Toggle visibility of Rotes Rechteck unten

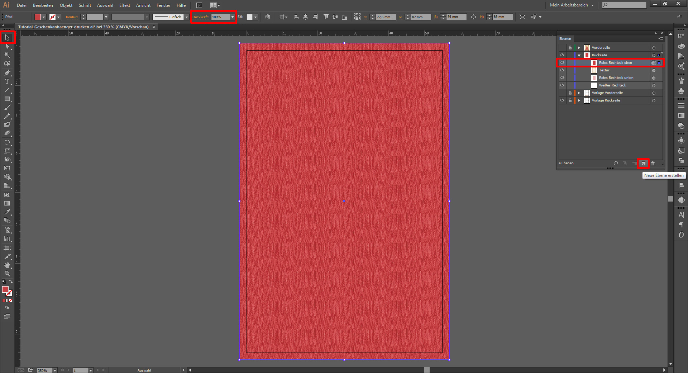(562, 78)
